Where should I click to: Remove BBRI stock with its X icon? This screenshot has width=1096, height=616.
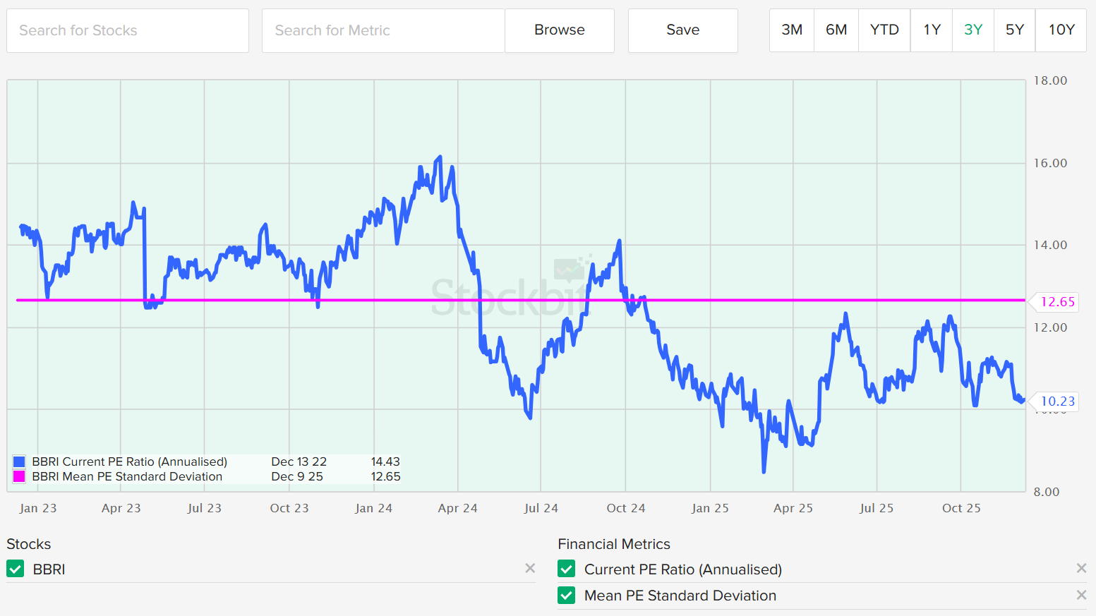[530, 568]
